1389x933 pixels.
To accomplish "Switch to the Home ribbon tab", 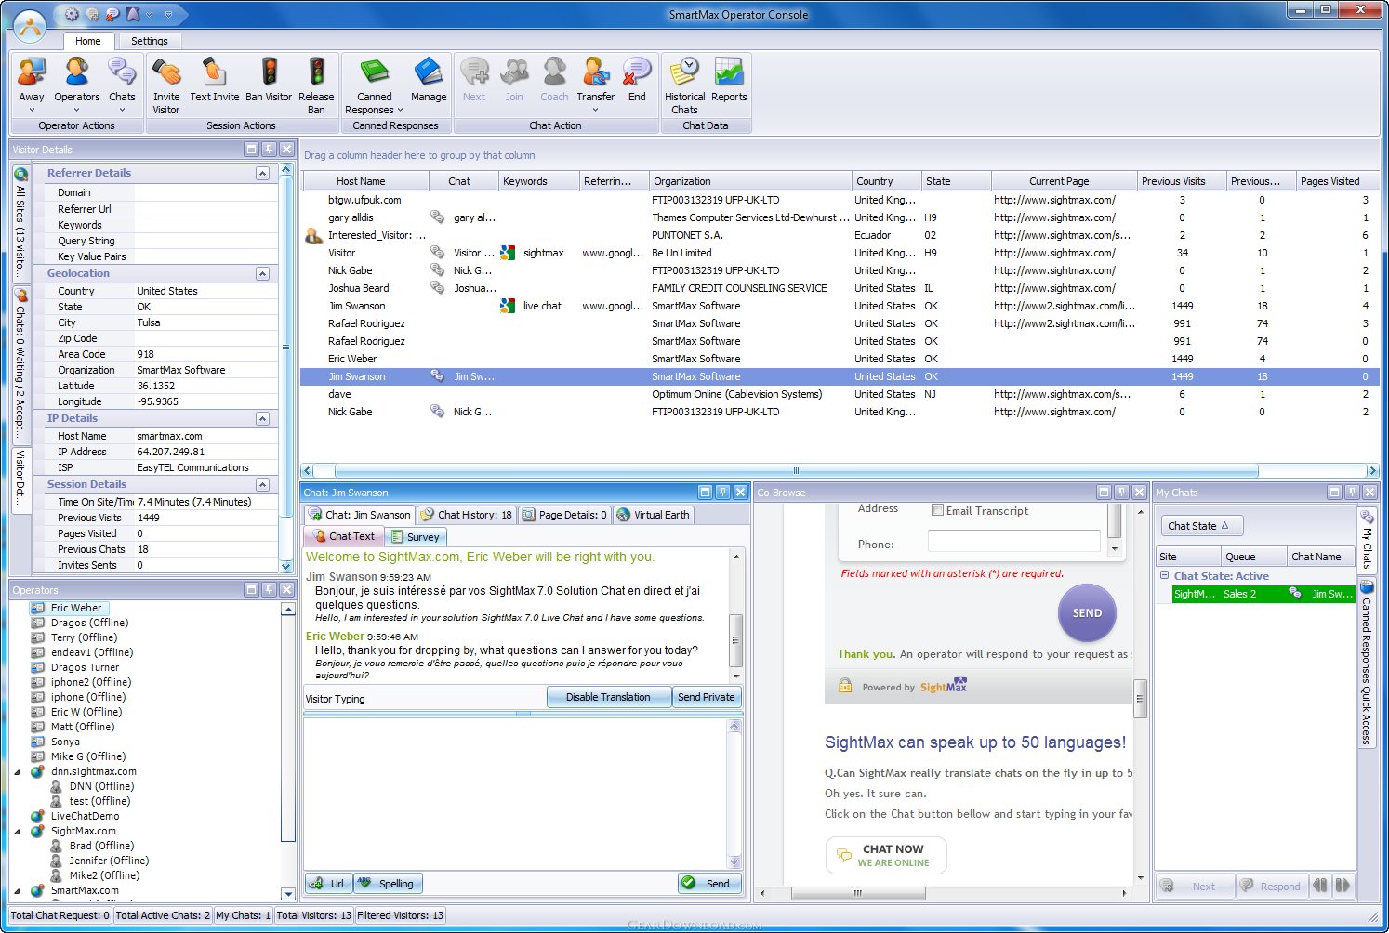I will 88,41.
